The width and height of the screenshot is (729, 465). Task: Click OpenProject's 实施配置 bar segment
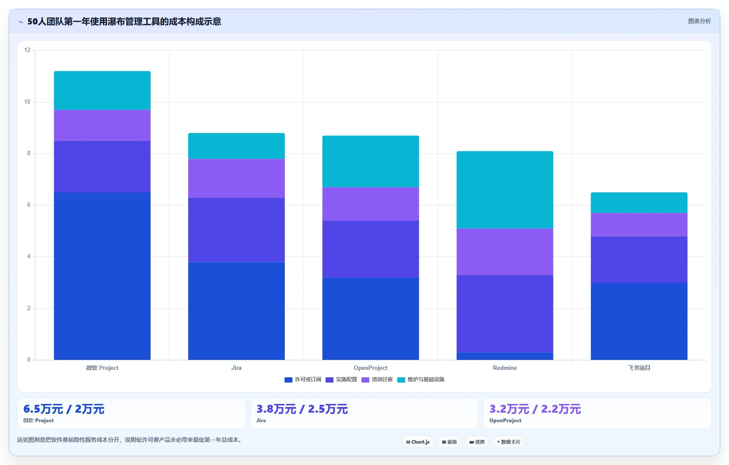(x=370, y=249)
